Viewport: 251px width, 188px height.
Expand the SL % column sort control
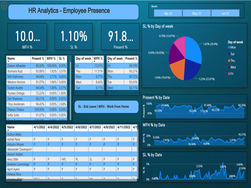[62, 59]
